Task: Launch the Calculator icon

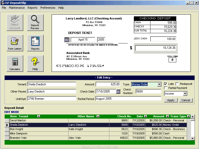Action: pyautogui.click(x=15, y=64)
